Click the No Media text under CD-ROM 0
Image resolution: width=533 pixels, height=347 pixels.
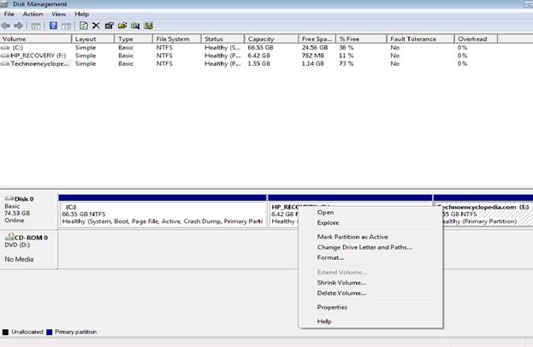pyautogui.click(x=19, y=259)
